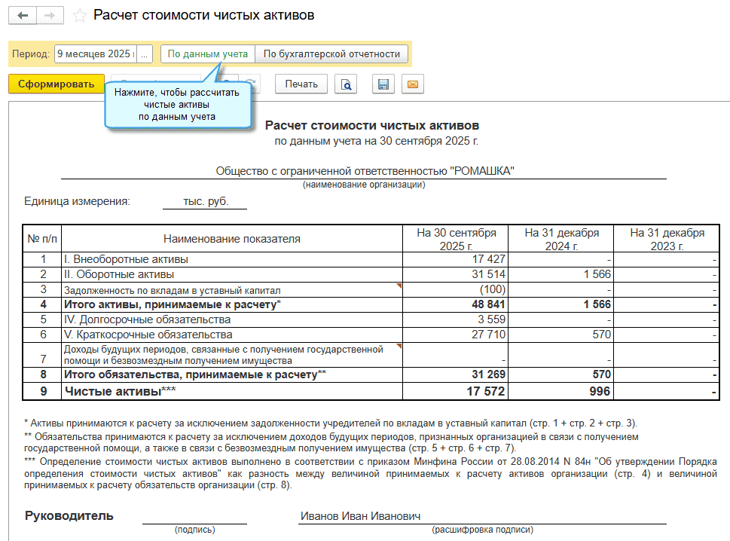Save report using floppy disk icon
This screenshot has height=541, width=730.
point(383,84)
